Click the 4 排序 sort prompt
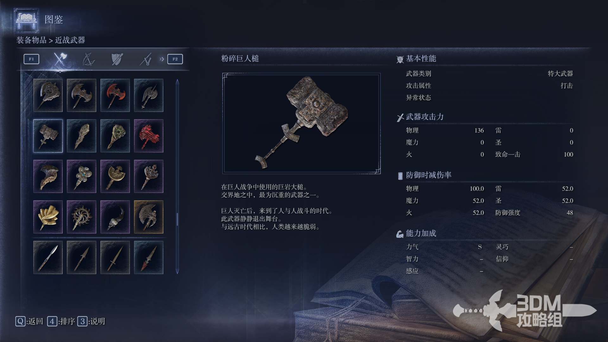Screen dimensions: 608x342 (61, 321)
